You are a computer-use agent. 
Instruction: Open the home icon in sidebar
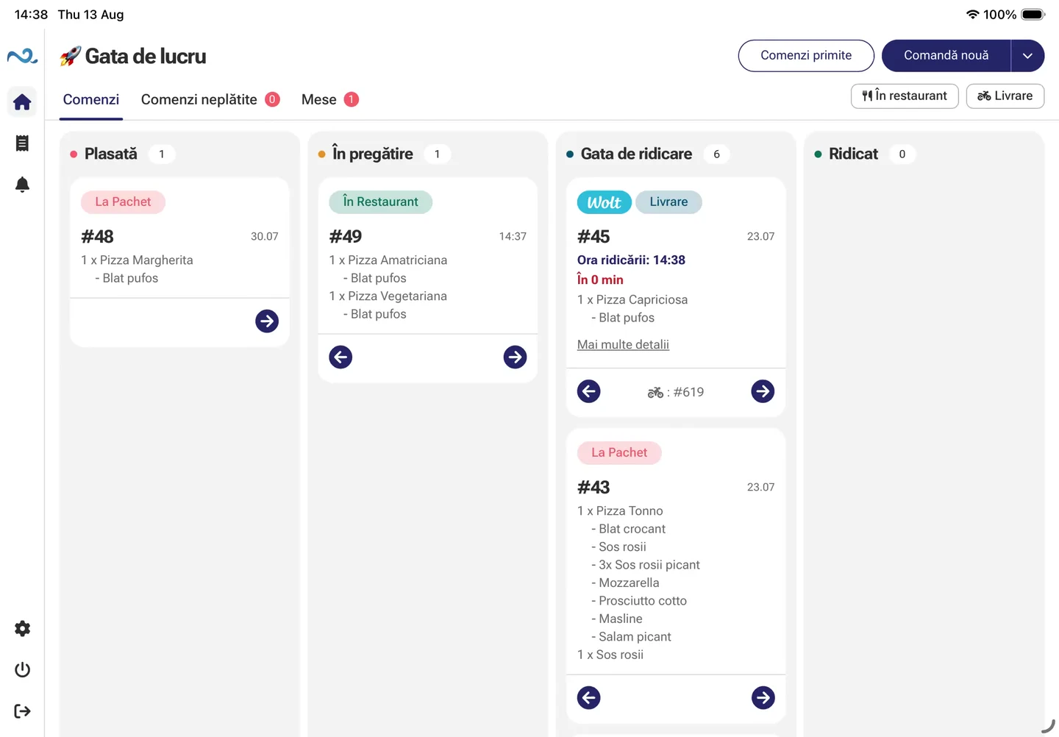[x=22, y=102]
